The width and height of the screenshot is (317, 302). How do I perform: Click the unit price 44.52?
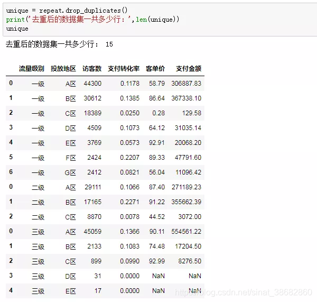pos(157,216)
